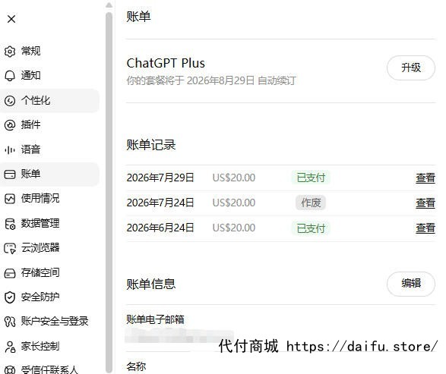
Task: Open the 受信任联系人 section
Action: coord(50,369)
